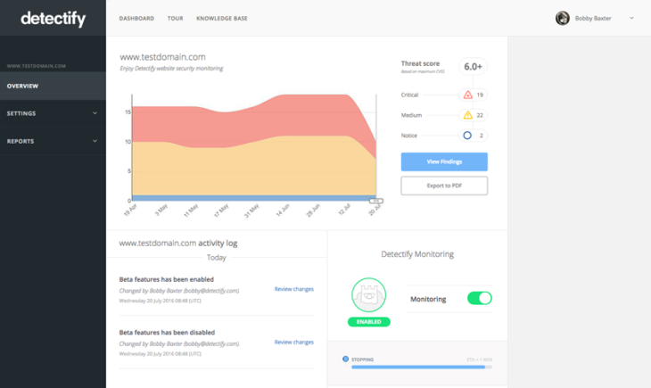Click the Detectify Monitoring heading
The image size is (651, 388).
tap(417, 254)
